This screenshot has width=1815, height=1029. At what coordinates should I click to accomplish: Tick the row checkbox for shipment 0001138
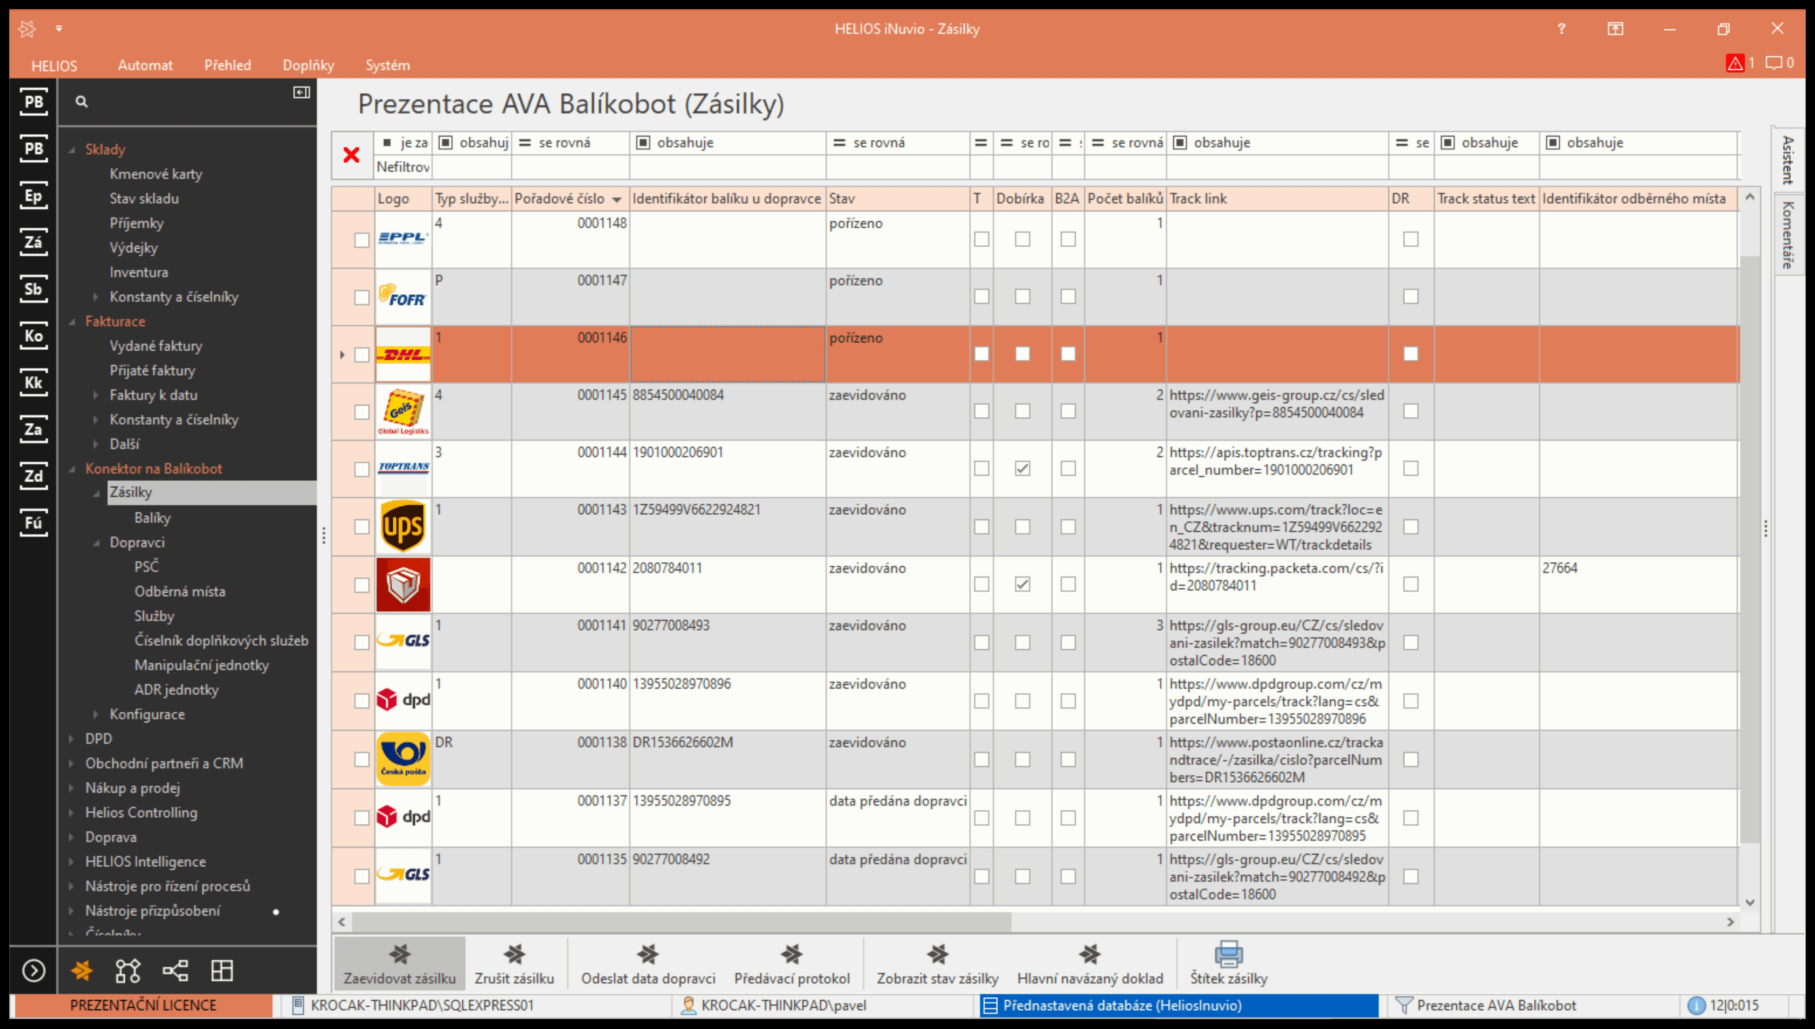pyautogui.click(x=362, y=760)
